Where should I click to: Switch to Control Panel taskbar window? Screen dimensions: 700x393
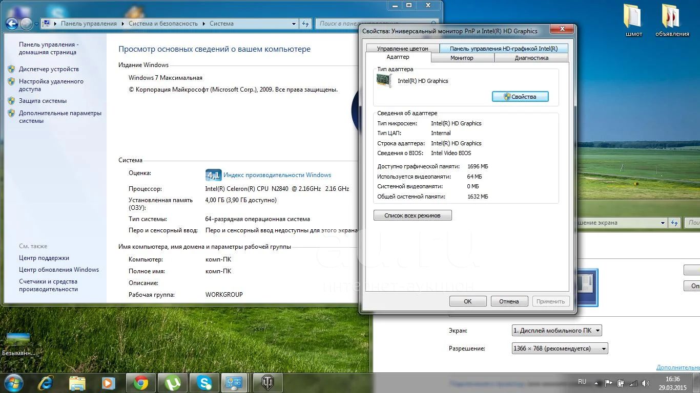pos(235,382)
